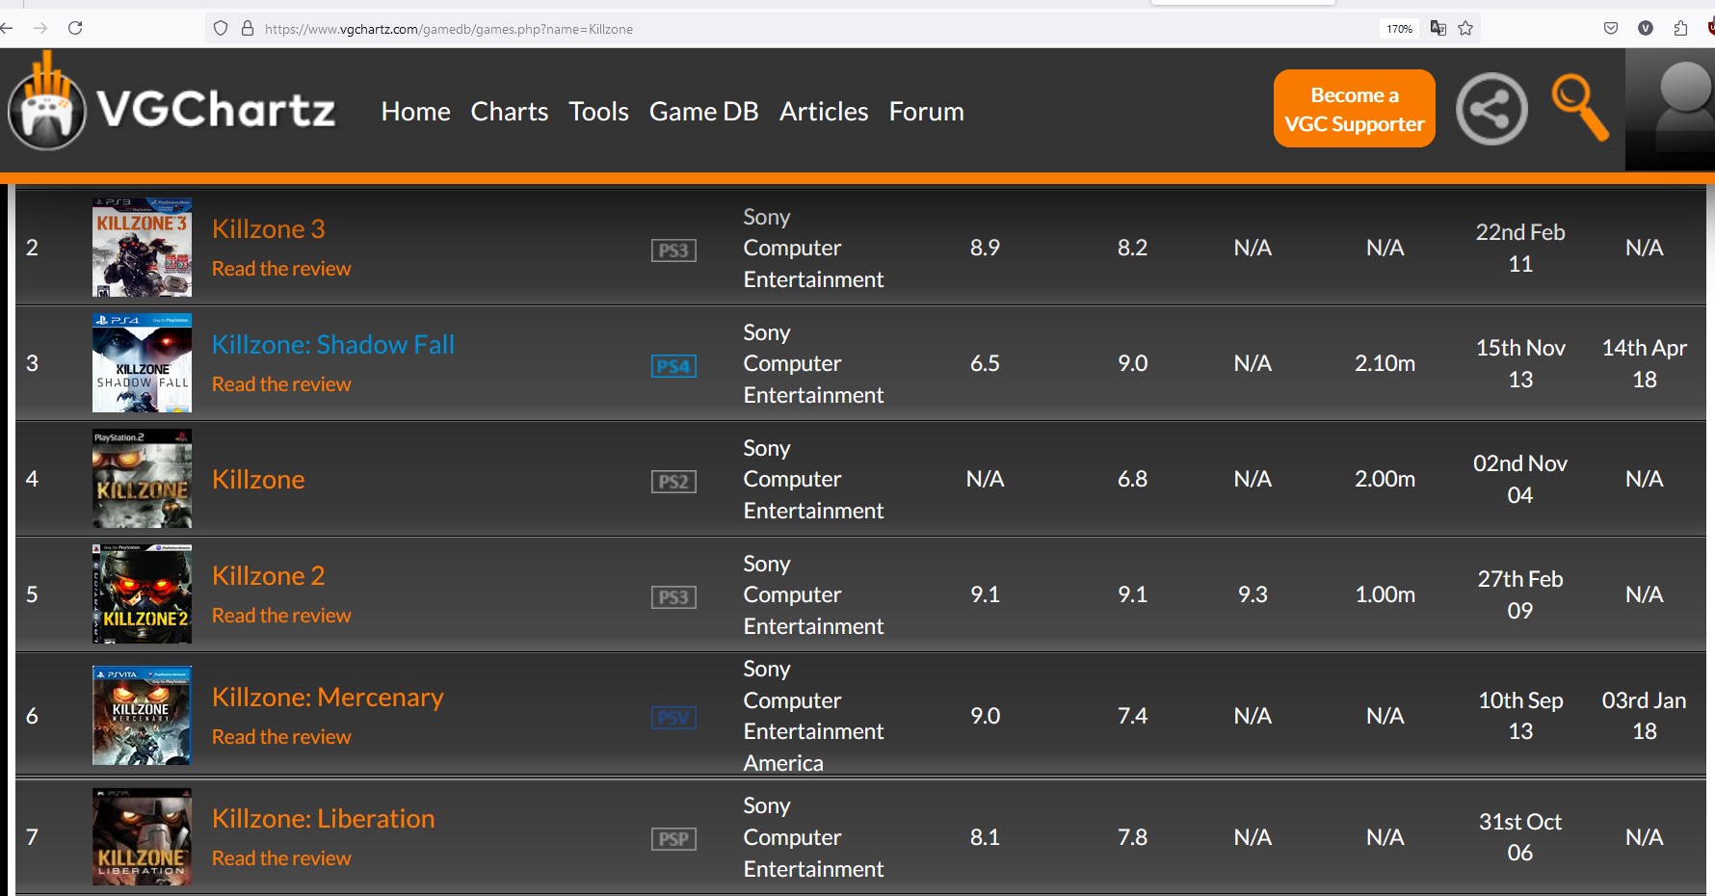The height and width of the screenshot is (896, 1715).
Task: Open the user profile avatar
Action: [1670, 109]
